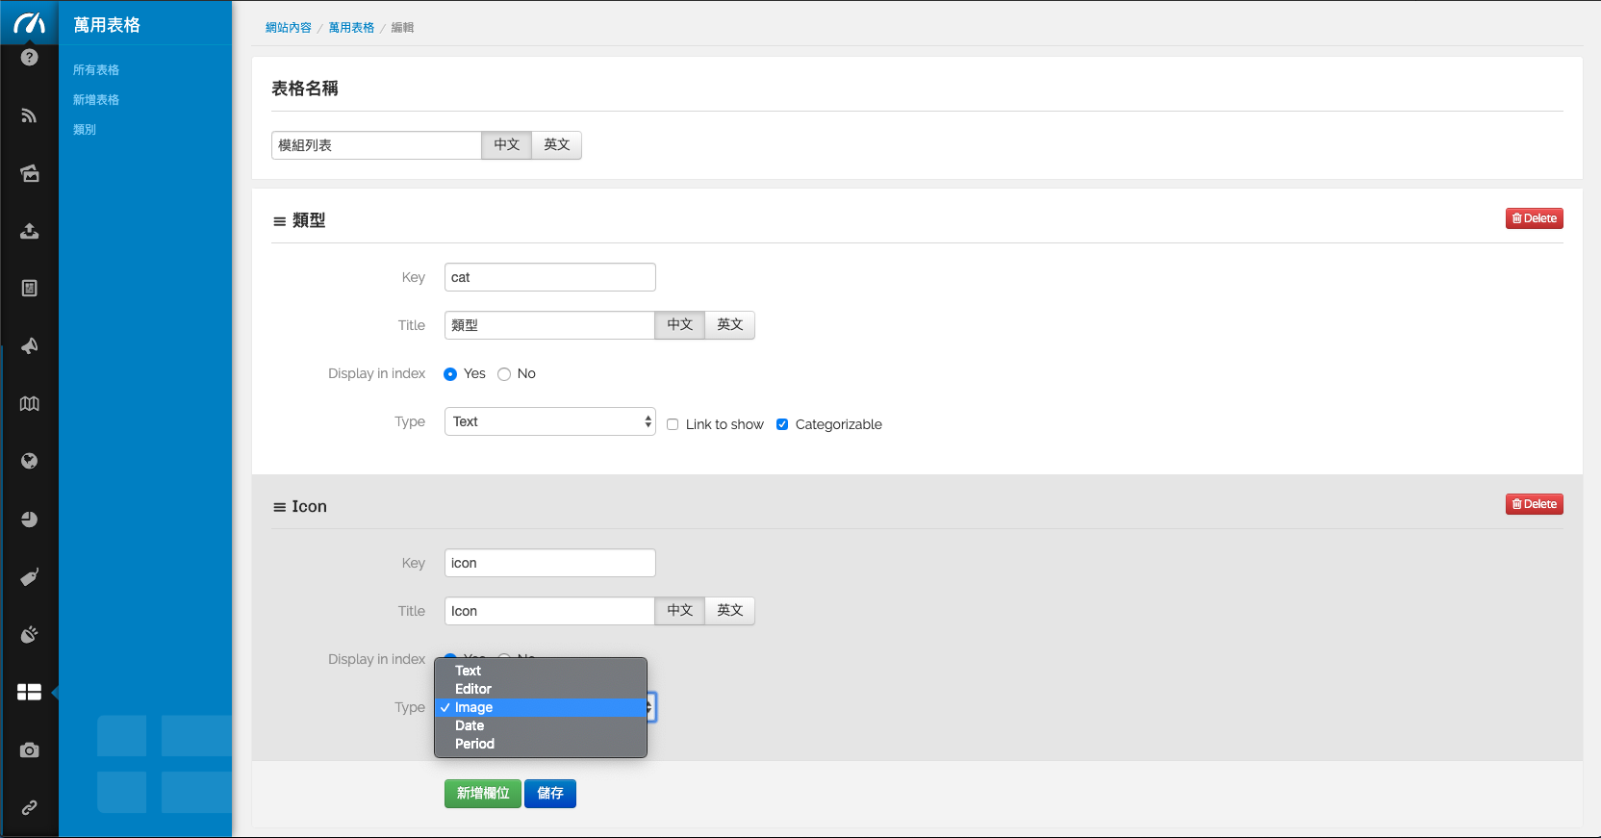Click the help question mark sidebar icon
Viewport: 1601px width, 838px height.
click(x=29, y=58)
